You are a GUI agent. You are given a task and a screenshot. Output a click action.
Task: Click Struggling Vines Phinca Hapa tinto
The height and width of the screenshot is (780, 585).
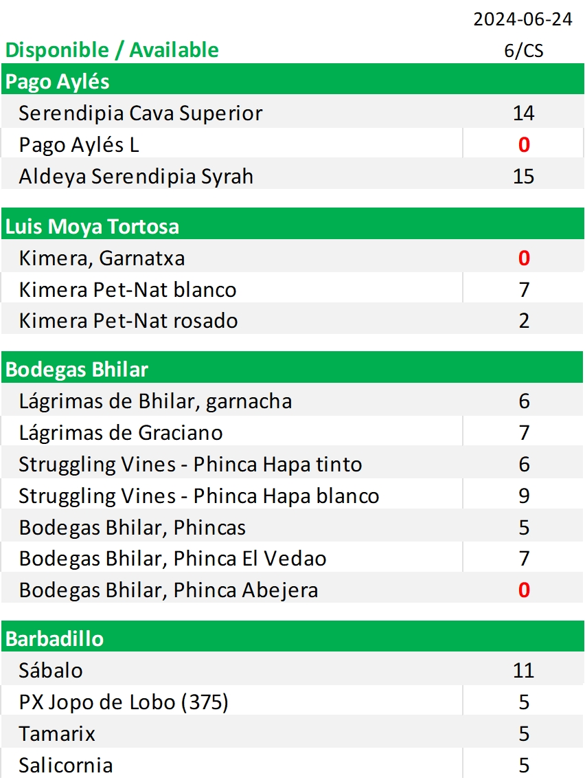pos(190,464)
